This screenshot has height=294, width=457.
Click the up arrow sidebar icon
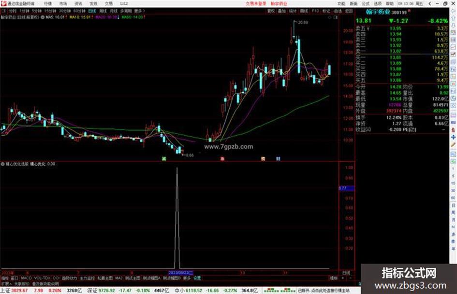(453, 18)
